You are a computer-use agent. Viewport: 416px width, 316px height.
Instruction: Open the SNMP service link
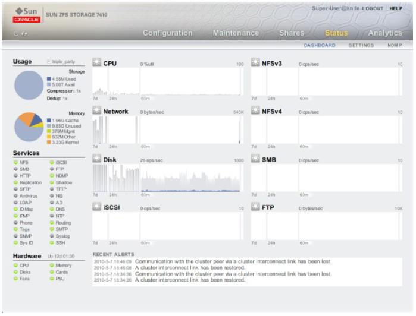pyautogui.click(x=26, y=236)
